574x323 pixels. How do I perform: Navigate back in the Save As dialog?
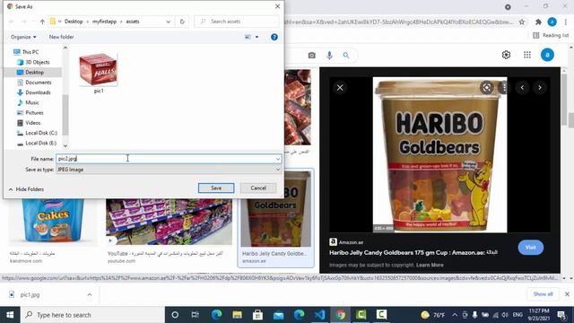point(12,22)
